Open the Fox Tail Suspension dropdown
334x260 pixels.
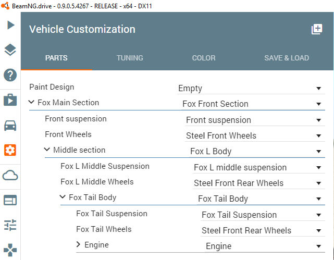coord(262,215)
